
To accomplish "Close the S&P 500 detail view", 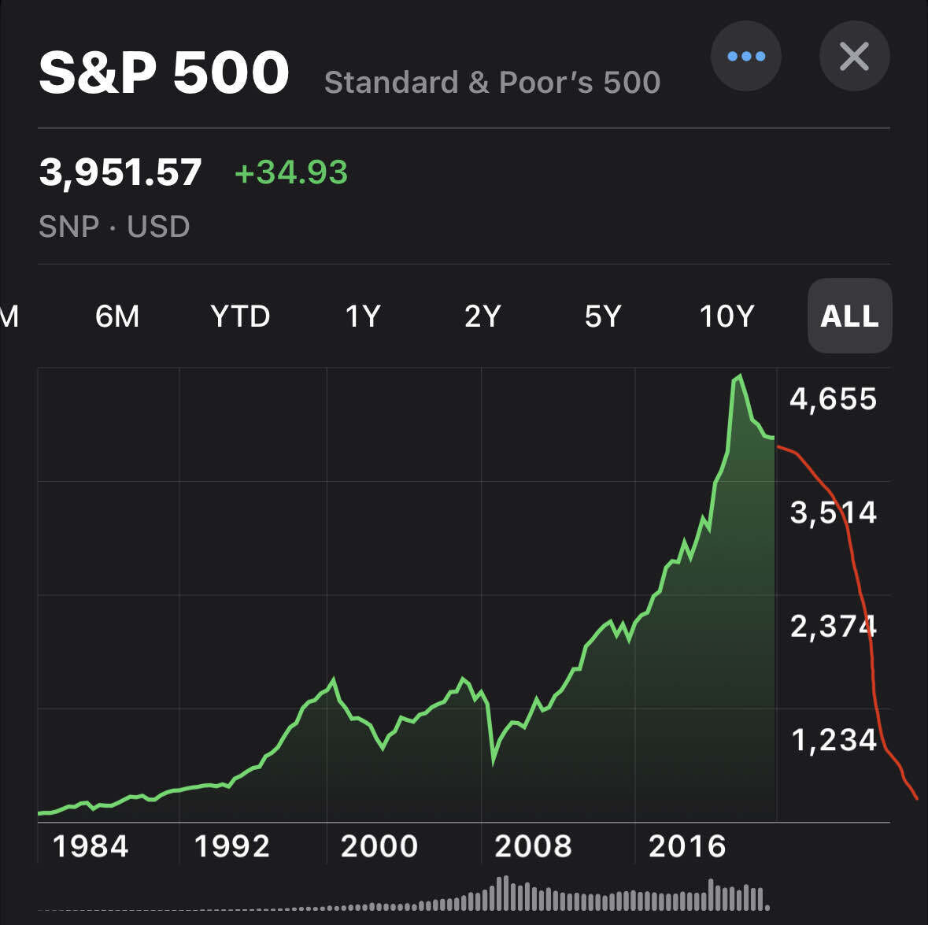I will pos(854,56).
